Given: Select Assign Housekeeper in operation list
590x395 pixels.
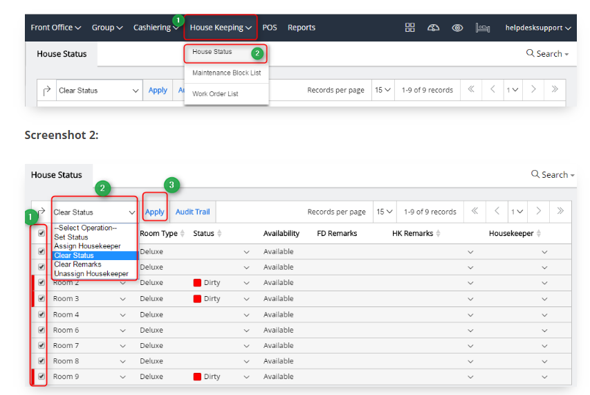Looking at the screenshot, I should click(87, 246).
